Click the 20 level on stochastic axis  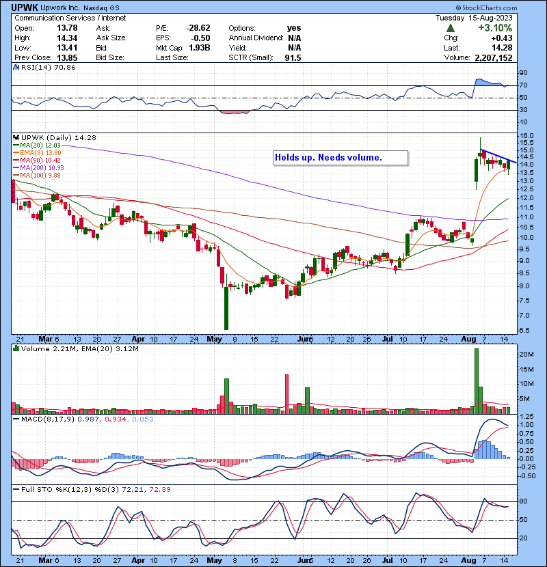pos(524,538)
